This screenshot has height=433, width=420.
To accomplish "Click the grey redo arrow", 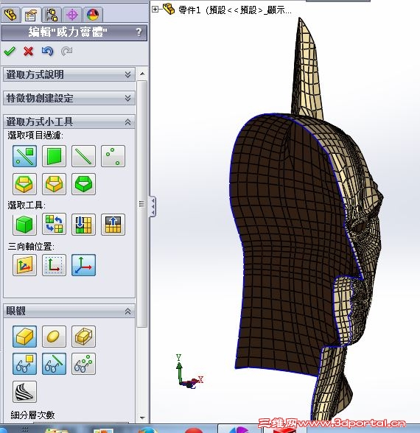I will (x=66, y=51).
